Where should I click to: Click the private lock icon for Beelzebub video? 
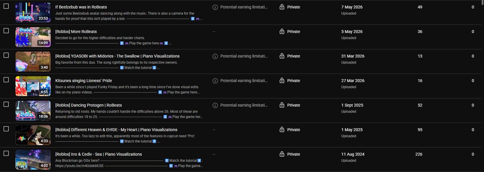[x=282, y=7]
